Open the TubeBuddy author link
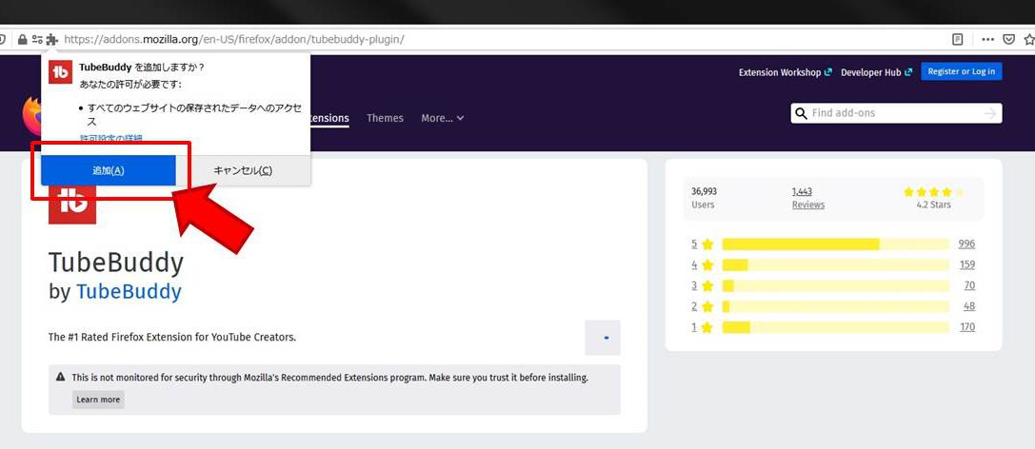Screen dimensions: 1035x449 (129, 291)
